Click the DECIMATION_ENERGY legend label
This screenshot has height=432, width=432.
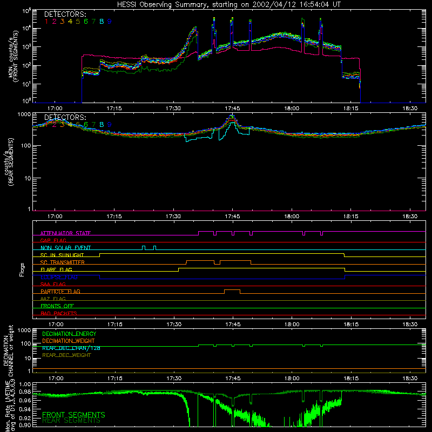[x=69, y=334]
